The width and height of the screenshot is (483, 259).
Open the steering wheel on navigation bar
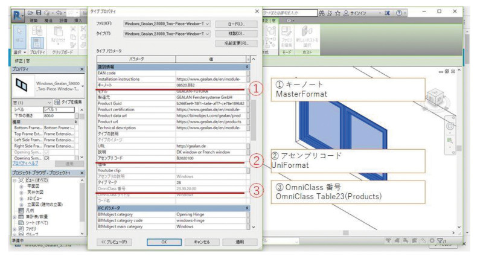[450, 126]
